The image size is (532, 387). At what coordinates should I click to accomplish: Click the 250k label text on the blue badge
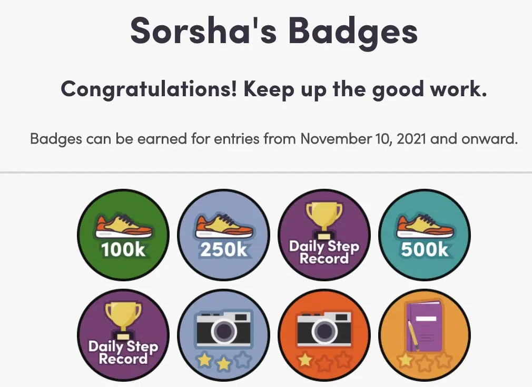click(x=224, y=250)
